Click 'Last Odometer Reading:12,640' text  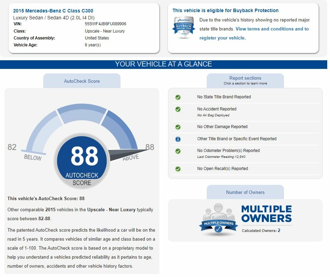click(x=221, y=157)
